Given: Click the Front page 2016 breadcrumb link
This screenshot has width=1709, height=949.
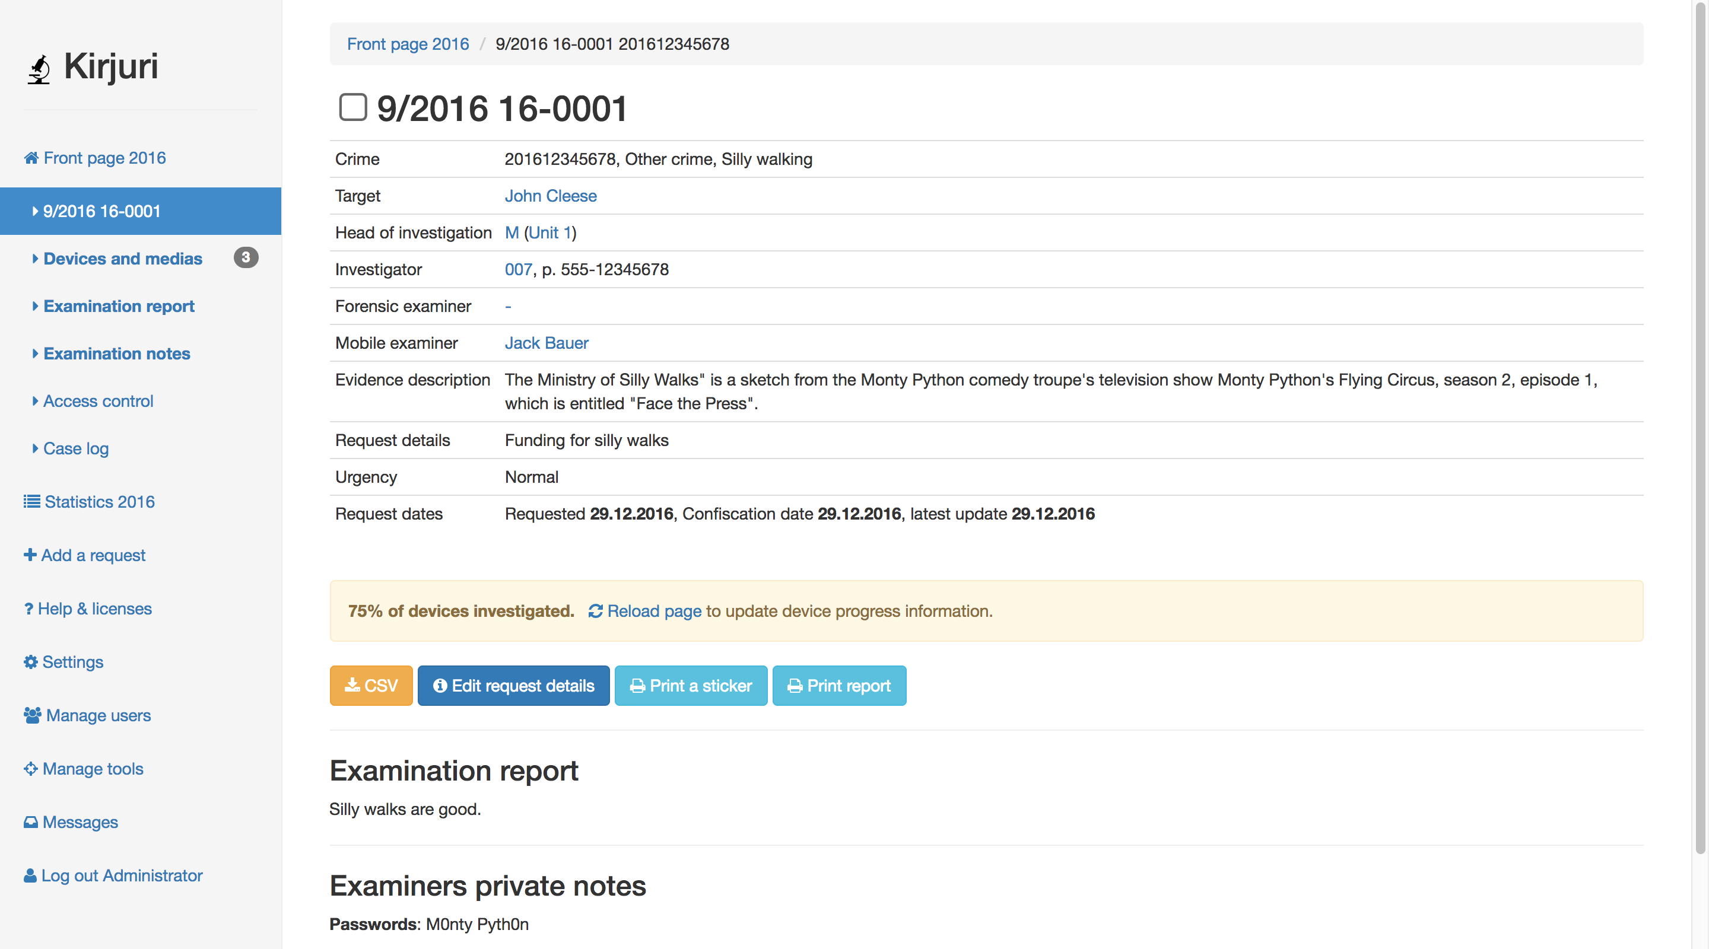Looking at the screenshot, I should tap(407, 44).
